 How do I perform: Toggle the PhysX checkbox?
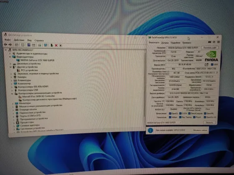(194, 117)
